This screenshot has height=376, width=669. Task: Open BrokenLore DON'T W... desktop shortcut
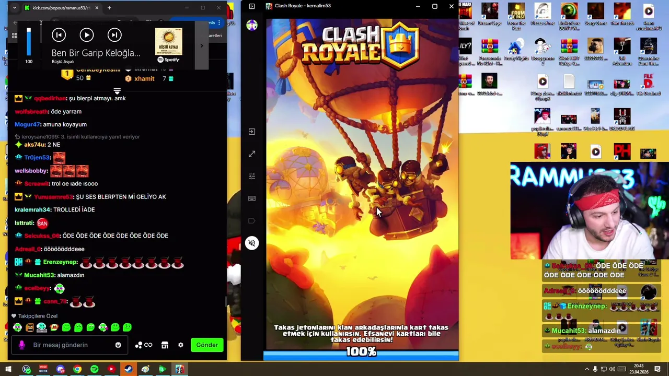tap(569, 17)
